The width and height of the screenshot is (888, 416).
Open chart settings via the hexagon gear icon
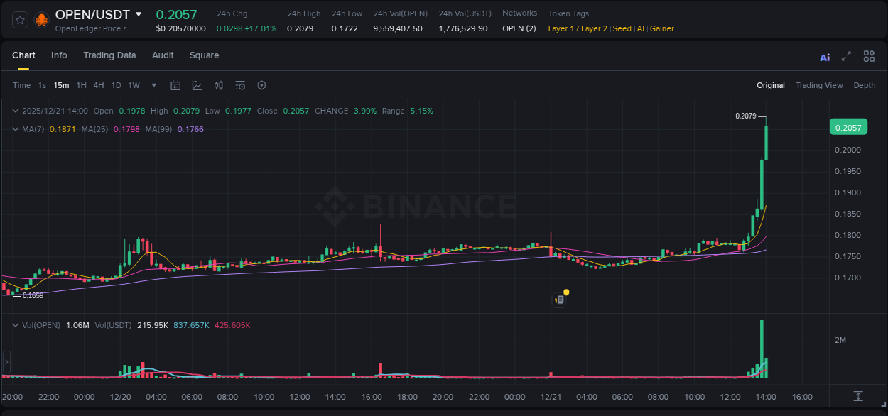tap(261, 85)
